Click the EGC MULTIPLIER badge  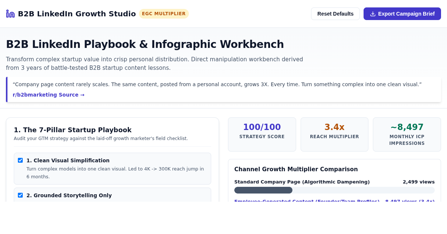164,14
